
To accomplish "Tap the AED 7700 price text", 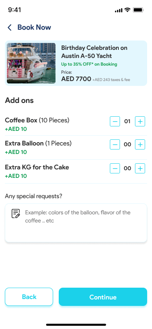I will (76, 79).
